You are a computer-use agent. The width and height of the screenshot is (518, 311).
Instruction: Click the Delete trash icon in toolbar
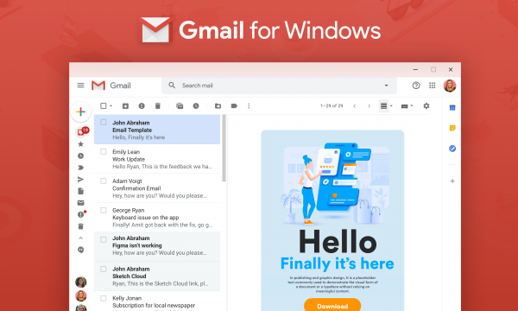point(158,105)
